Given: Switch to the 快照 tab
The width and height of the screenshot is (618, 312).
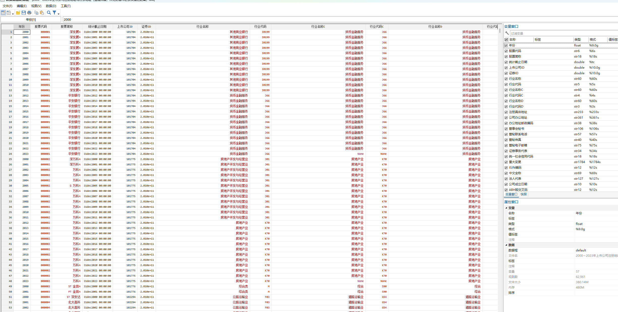Looking at the screenshot, I should pyautogui.click(x=524, y=194).
